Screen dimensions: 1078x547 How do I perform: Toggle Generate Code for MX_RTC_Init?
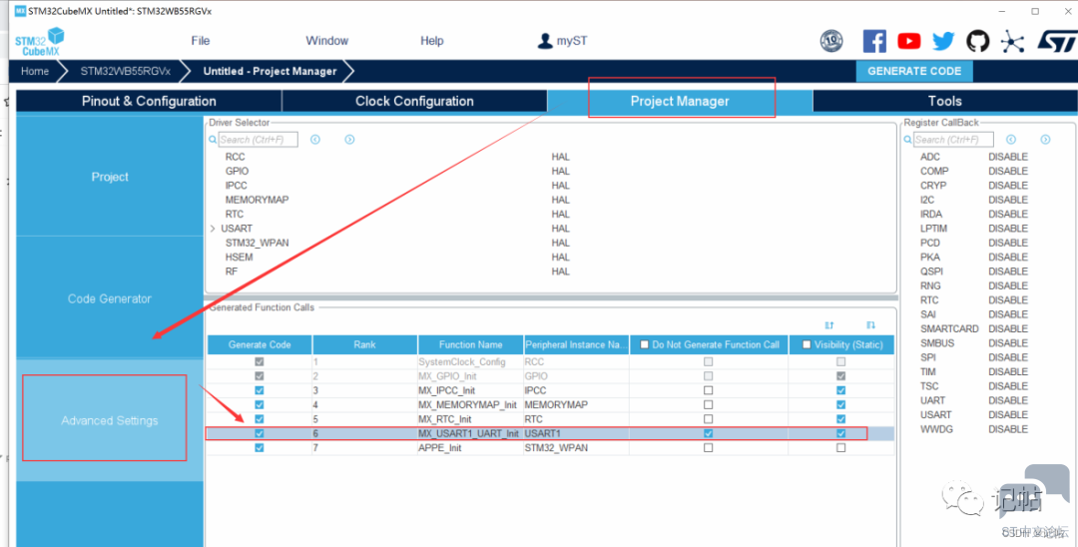[x=260, y=419]
